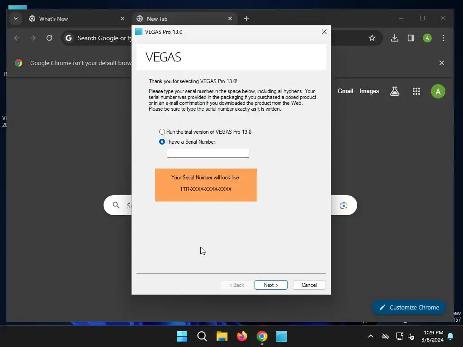Launch Firefox from the taskbar
Image resolution: width=463 pixels, height=347 pixels.
242,336
